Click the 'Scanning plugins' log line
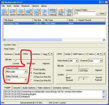The width and height of the screenshot is (109, 105). [20, 94]
